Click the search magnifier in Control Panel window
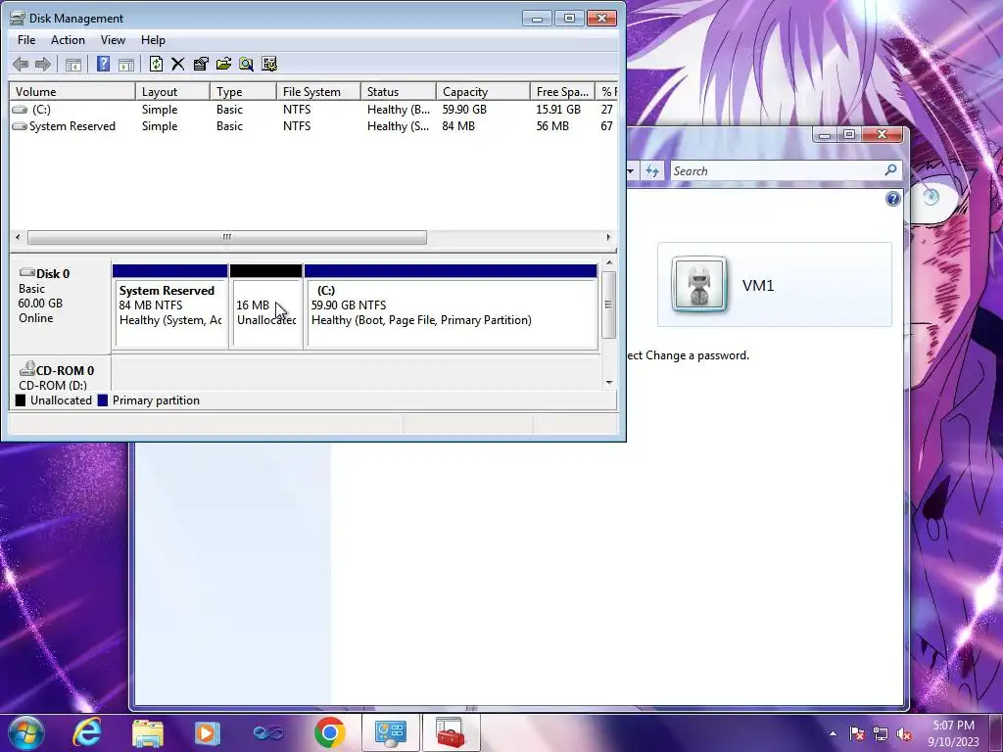 click(890, 170)
